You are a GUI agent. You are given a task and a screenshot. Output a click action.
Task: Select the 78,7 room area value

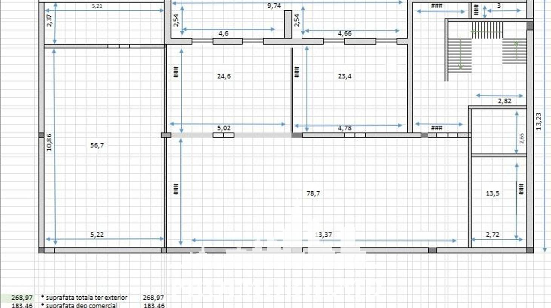[x=313, y=193]
